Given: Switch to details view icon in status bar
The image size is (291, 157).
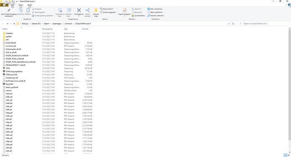Looking at the screenshot, I should click(285, 155).
